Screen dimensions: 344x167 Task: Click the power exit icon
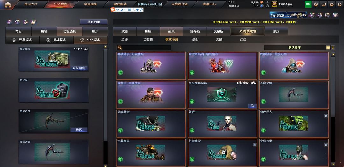coord(339,4)
